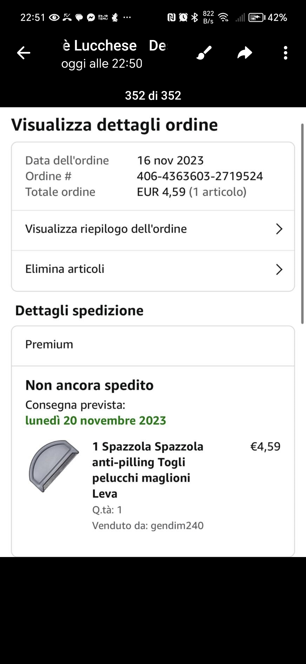Image resolution: width=306 pixels, height=664 pixels.
Task: Tap the Messenger notification icon
Action: pyautogui.click(x=91, y=18)
